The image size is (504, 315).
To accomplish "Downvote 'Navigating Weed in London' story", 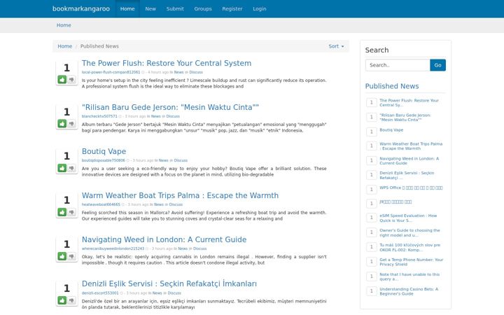I will coord(71,256).
